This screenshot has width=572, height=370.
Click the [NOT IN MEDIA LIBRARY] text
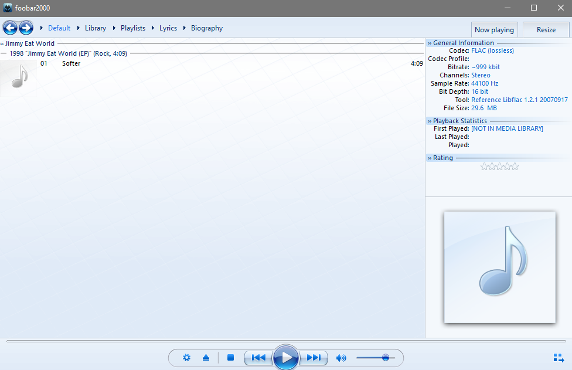click(x=507, y=128)
